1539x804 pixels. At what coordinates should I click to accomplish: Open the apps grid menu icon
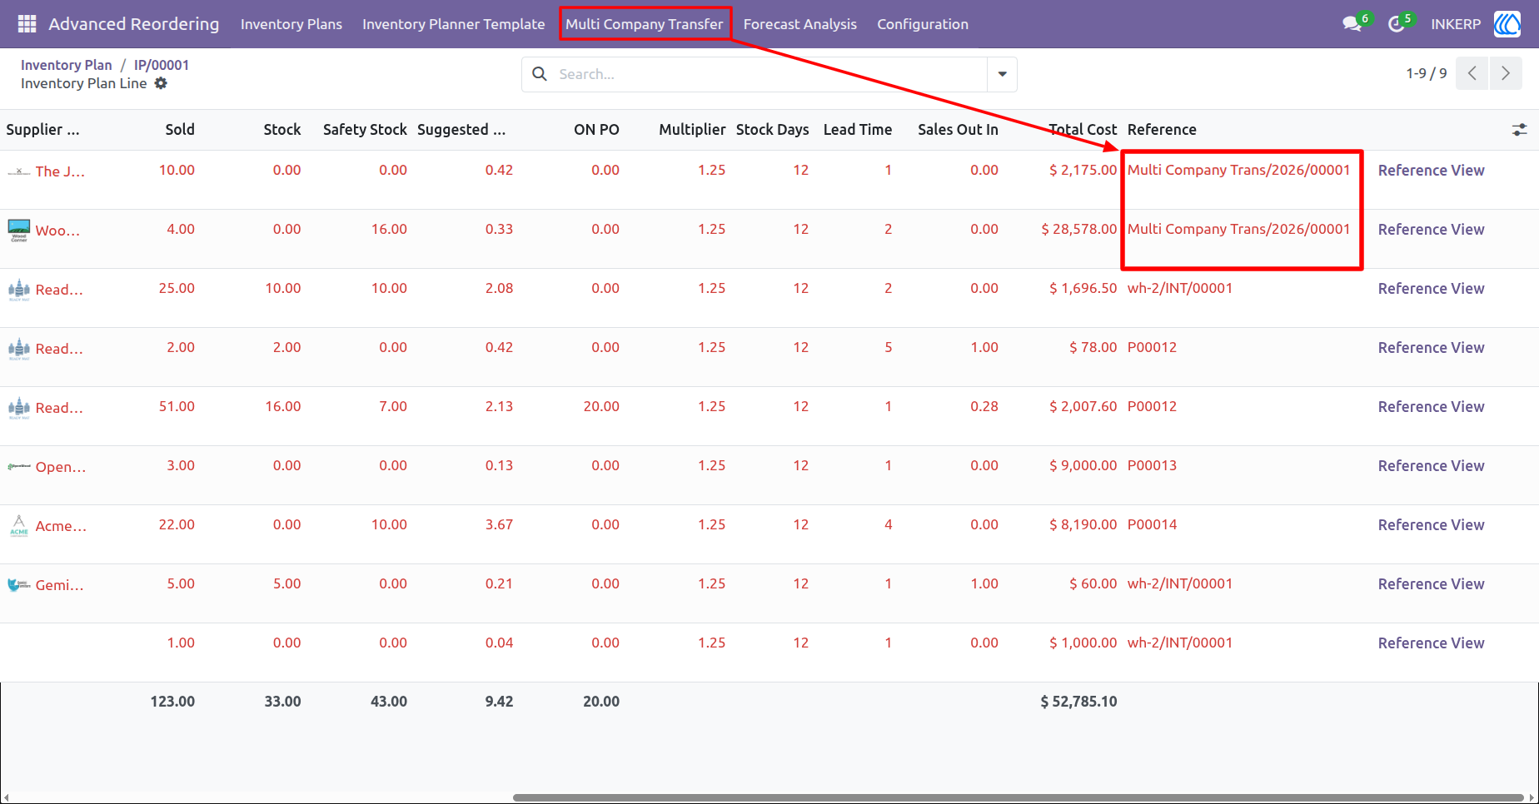point(27,24)
